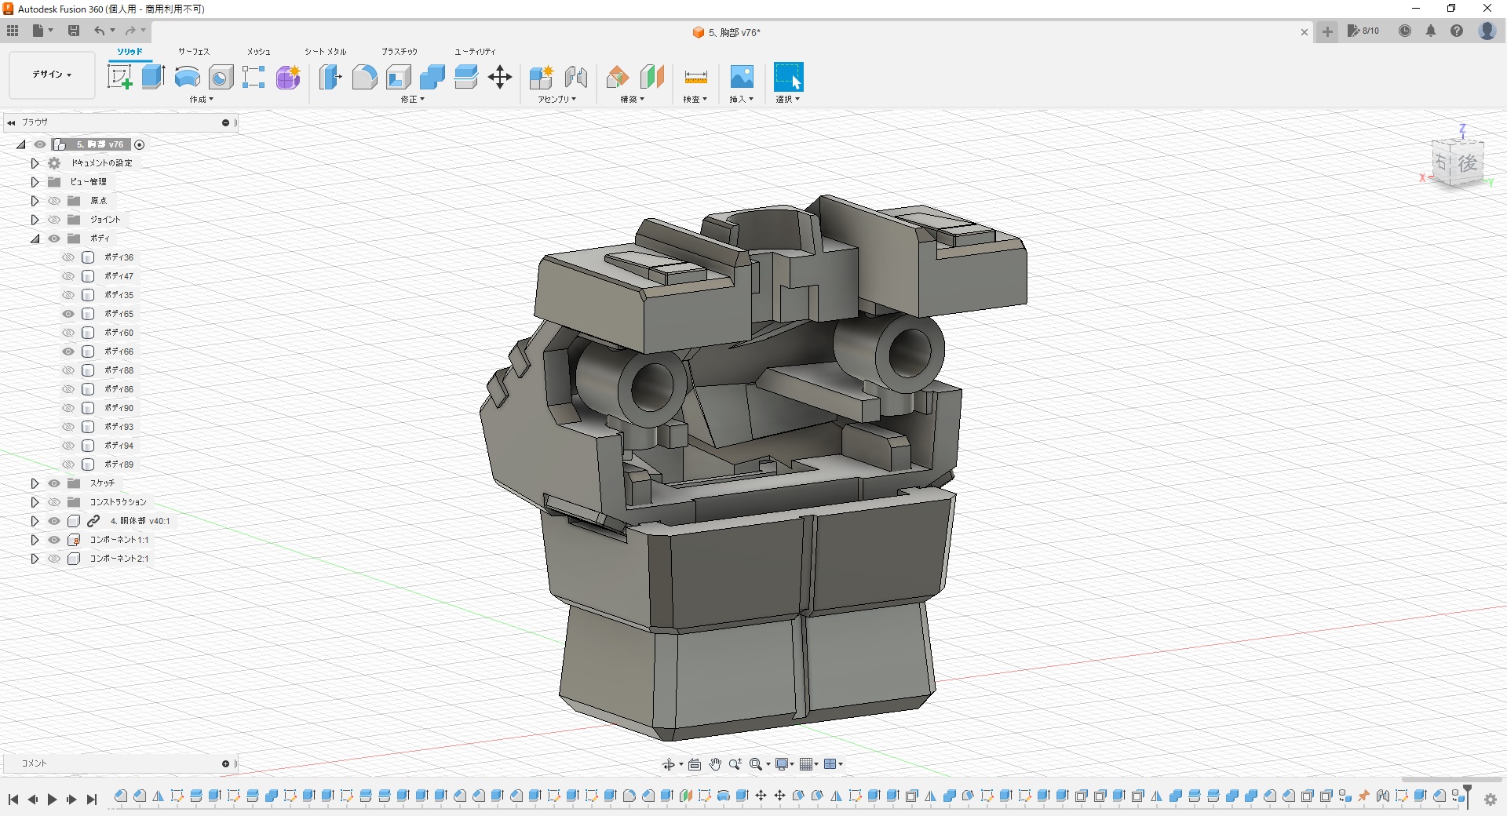This screenshot has width=1507, height=816.
Task: Select the Extrude tool icon
Action: point(153,77)
